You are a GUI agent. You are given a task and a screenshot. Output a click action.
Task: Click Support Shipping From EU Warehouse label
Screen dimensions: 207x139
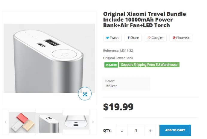(149, 65)
